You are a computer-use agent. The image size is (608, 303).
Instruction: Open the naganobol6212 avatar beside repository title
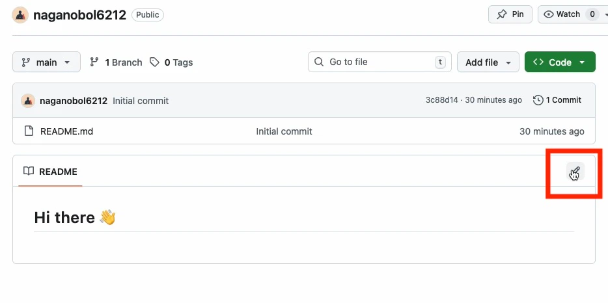coord(20,15)
